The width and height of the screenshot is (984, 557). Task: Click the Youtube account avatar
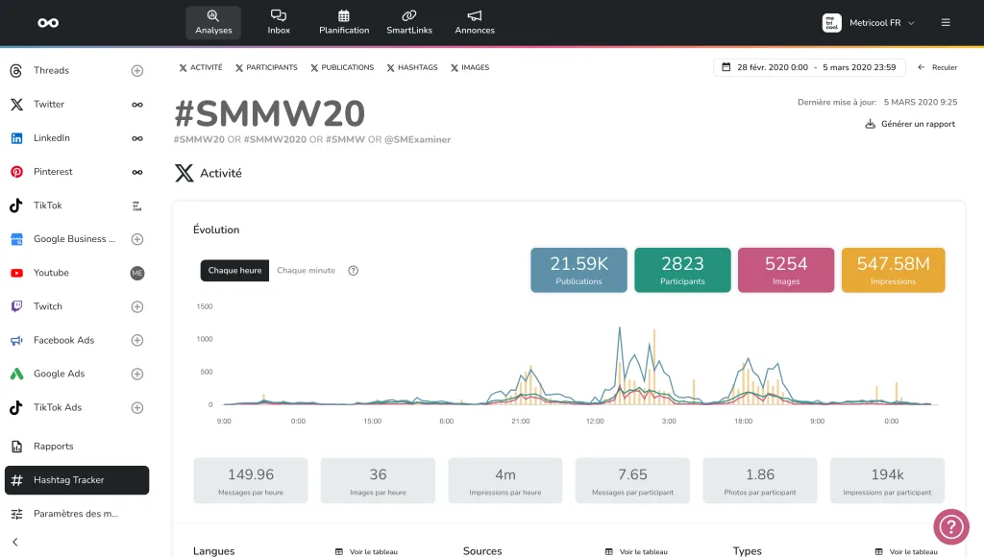pyautogui.click(x=137, y=273)
